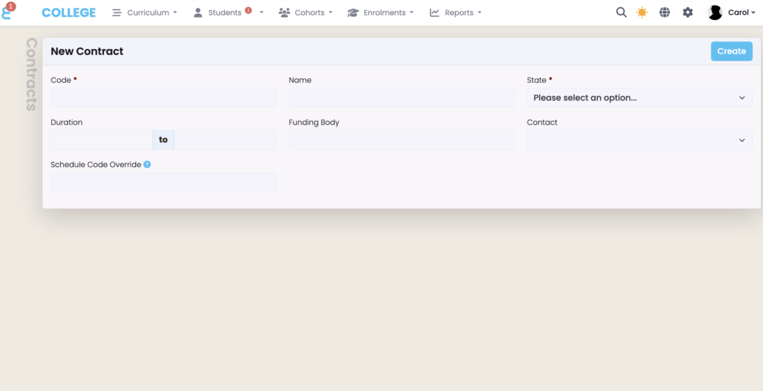Click the Duration start date field
763x391 pixels.
point(101,140)
